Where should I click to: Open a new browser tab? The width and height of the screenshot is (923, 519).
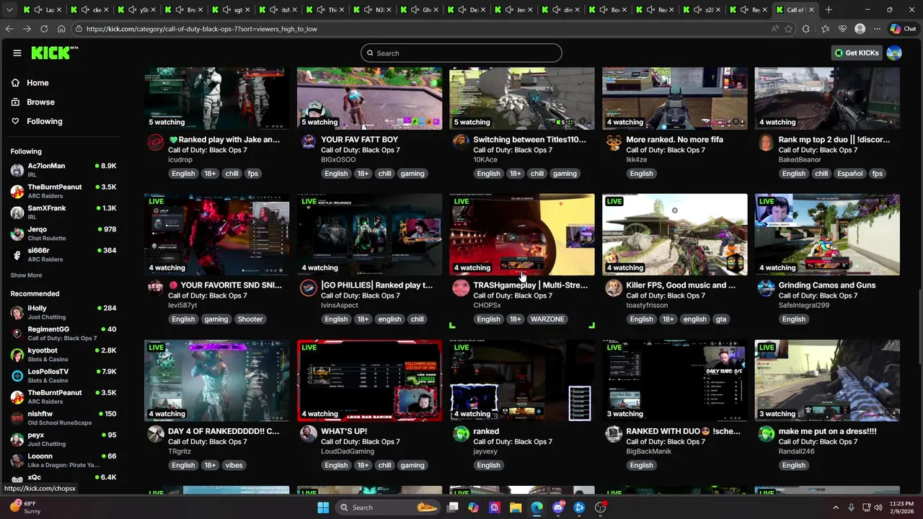(829, 10)
